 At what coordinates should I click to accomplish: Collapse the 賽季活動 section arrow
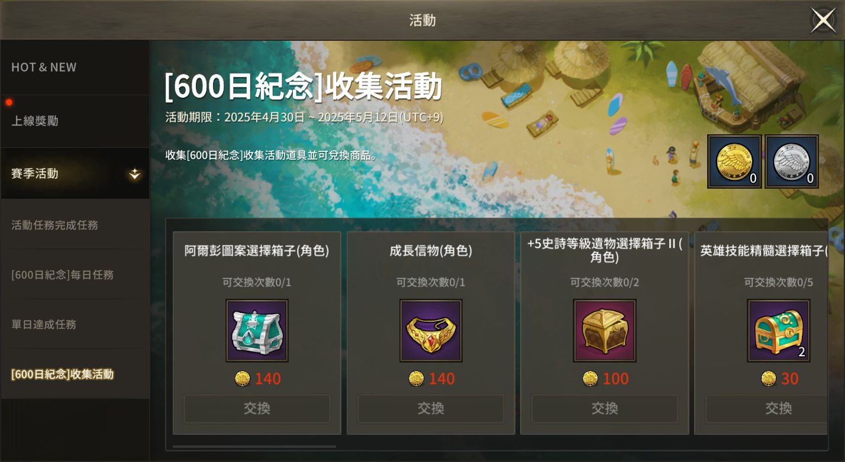(x=135, y=174)
